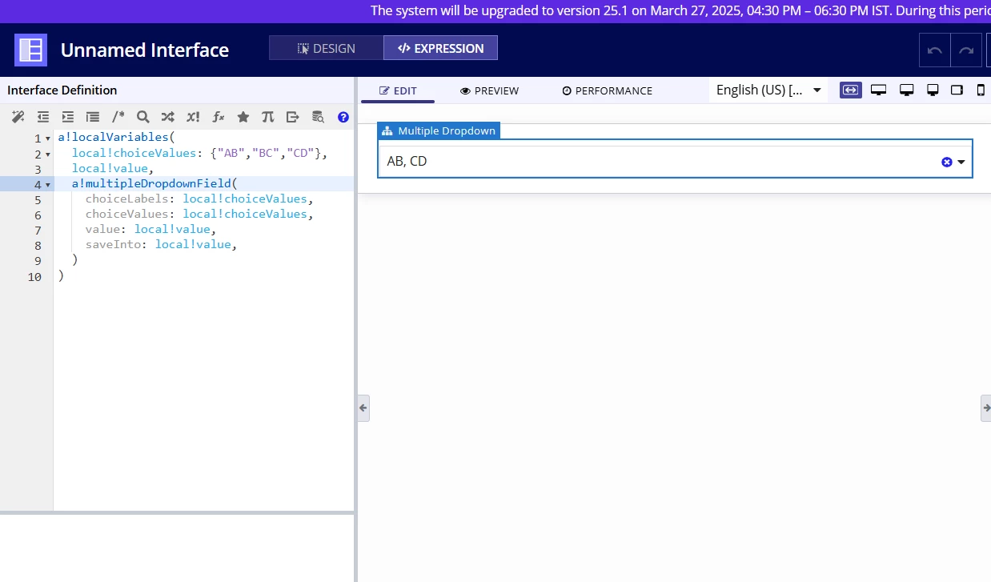The image size is (991, 582).
Task: Select the third, smallest monitor preview icon
Action: click(933, 90)
